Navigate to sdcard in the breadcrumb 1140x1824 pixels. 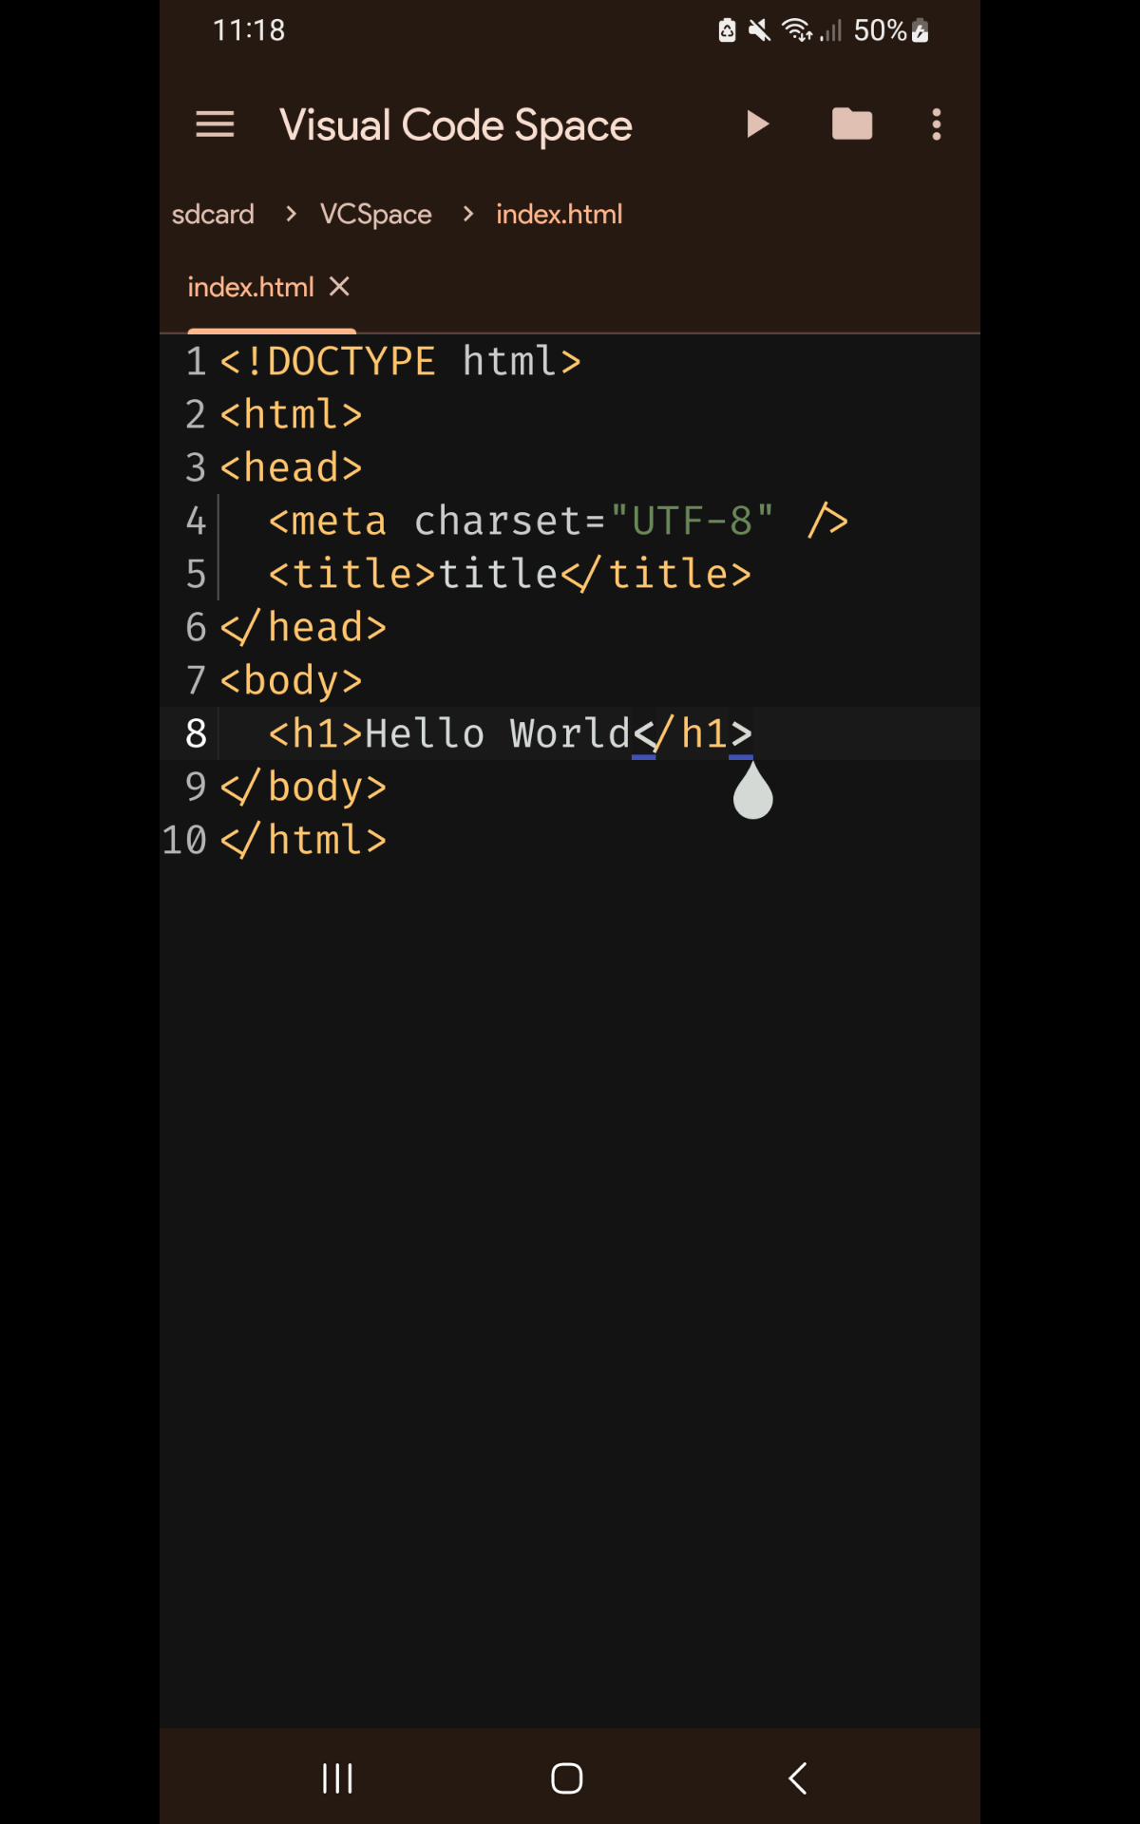[213, 214]
